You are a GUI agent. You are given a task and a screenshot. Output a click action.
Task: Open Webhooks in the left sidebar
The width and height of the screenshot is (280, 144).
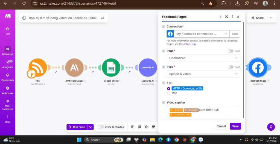7,90
